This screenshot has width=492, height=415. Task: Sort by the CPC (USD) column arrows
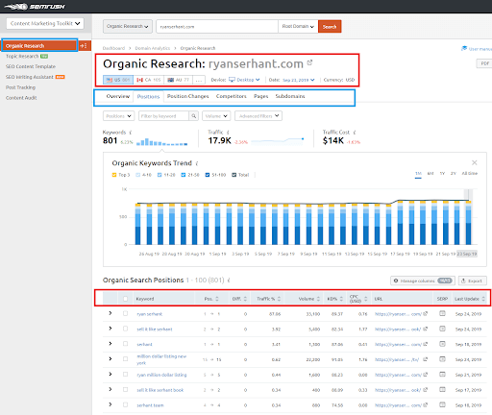pyautogui.click(x=365, y=299)
